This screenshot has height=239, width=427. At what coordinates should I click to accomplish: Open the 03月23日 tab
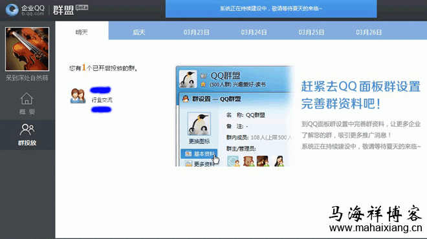tap(196, 32)
